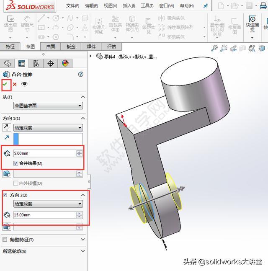Click the Direction 2 draft on/off icon

point(7,227)
